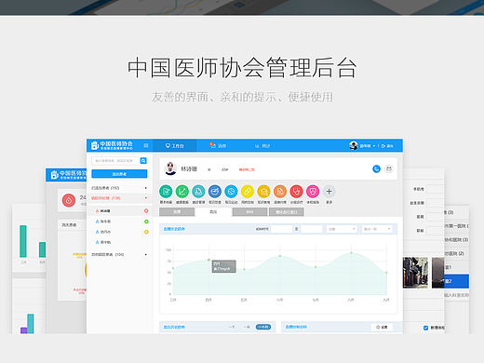484x363 pixels.
Task: Click the grey plus more icon
Action: pos(329,192)
